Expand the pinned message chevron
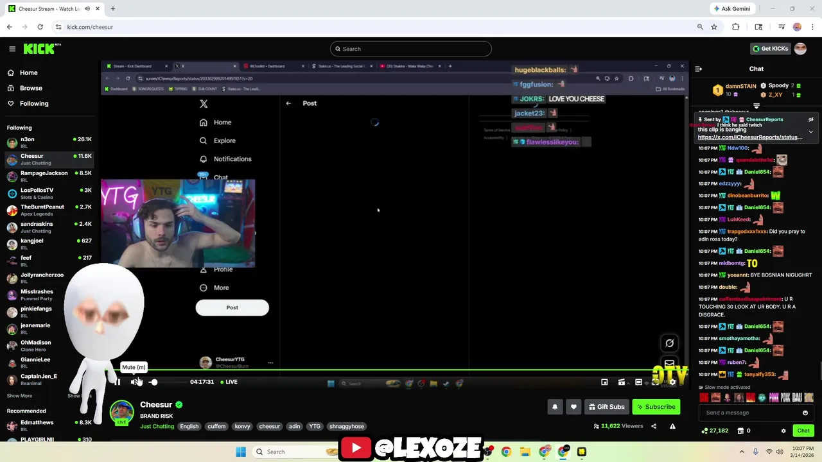This screenshot has width=822, height=462. 810,132
